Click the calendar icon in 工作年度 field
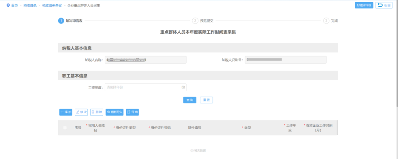398x159 pixels. [183, 87]
